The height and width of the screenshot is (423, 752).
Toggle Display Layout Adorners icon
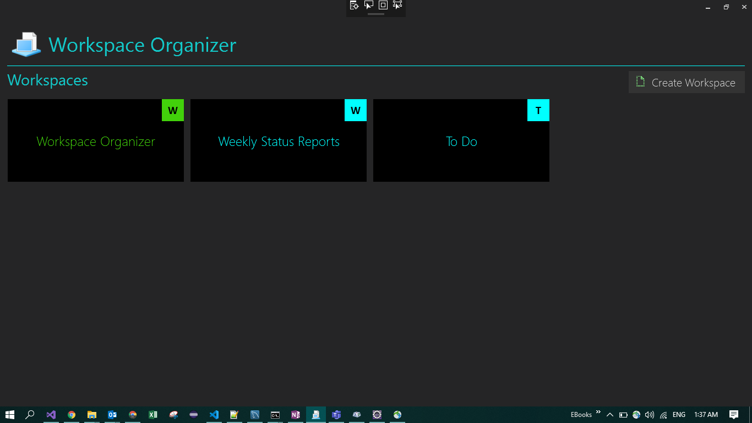[x=383, y=6]
